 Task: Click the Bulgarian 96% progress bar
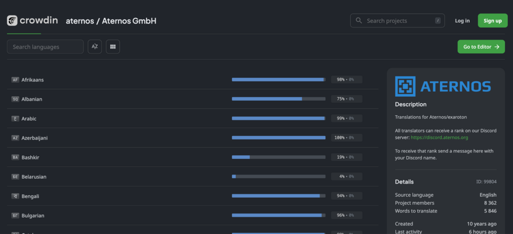tap(278, 216)
